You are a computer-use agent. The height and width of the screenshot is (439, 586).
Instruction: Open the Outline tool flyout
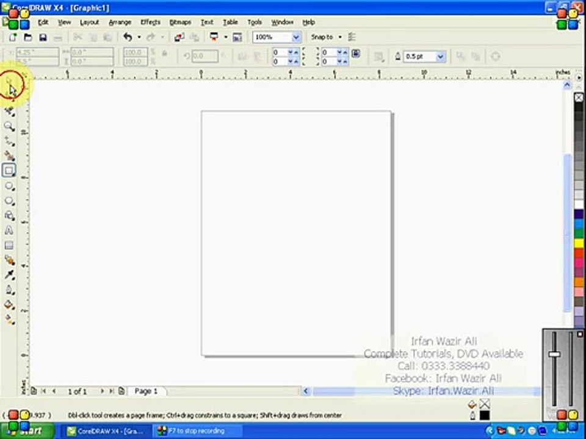[9, 290]
